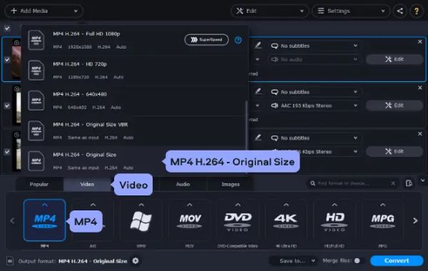Viewport: 428px width, 271px height.
Task: Click pencil rename icon in third file row
Action: (258, 138)
